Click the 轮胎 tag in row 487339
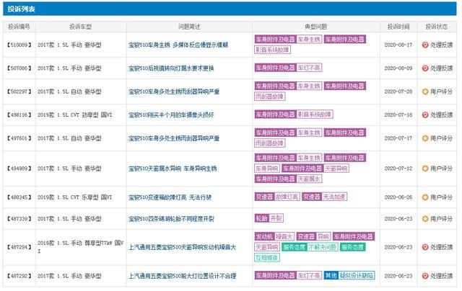This screenshot has height=291, width=462. (261, 218)
